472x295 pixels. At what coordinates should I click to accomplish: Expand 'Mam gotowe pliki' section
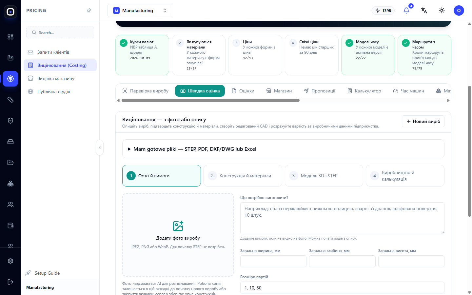pos(283,149)
